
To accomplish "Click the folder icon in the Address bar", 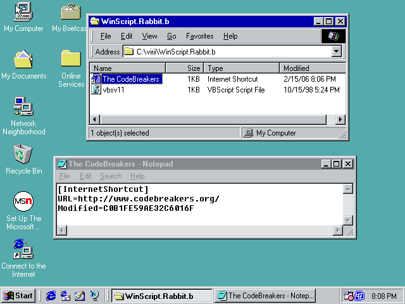I will point(128,52).
